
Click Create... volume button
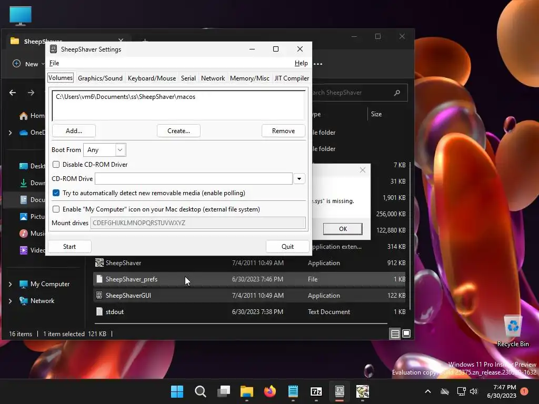[x=179, y=131]
